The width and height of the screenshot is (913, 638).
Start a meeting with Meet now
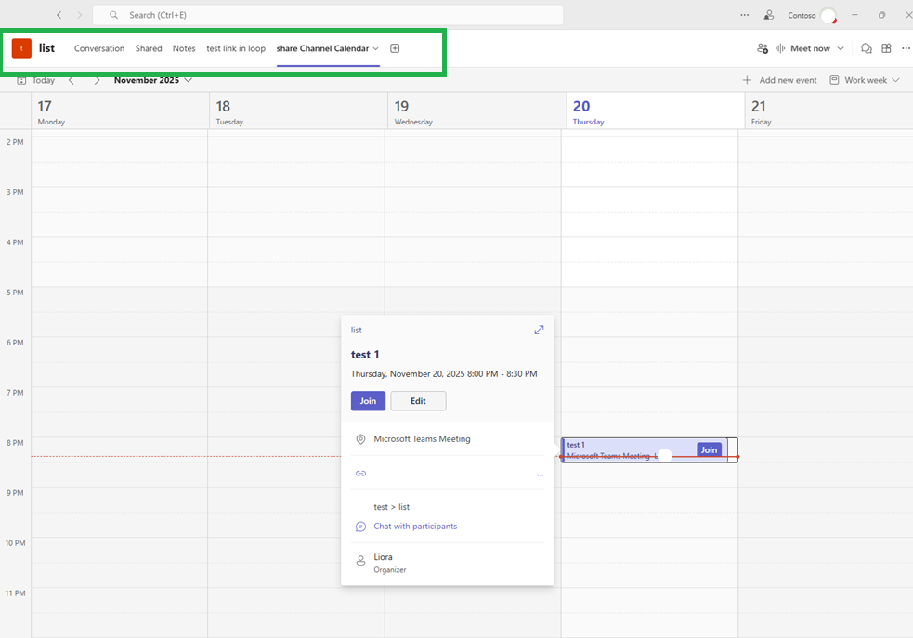pos(803,48)
